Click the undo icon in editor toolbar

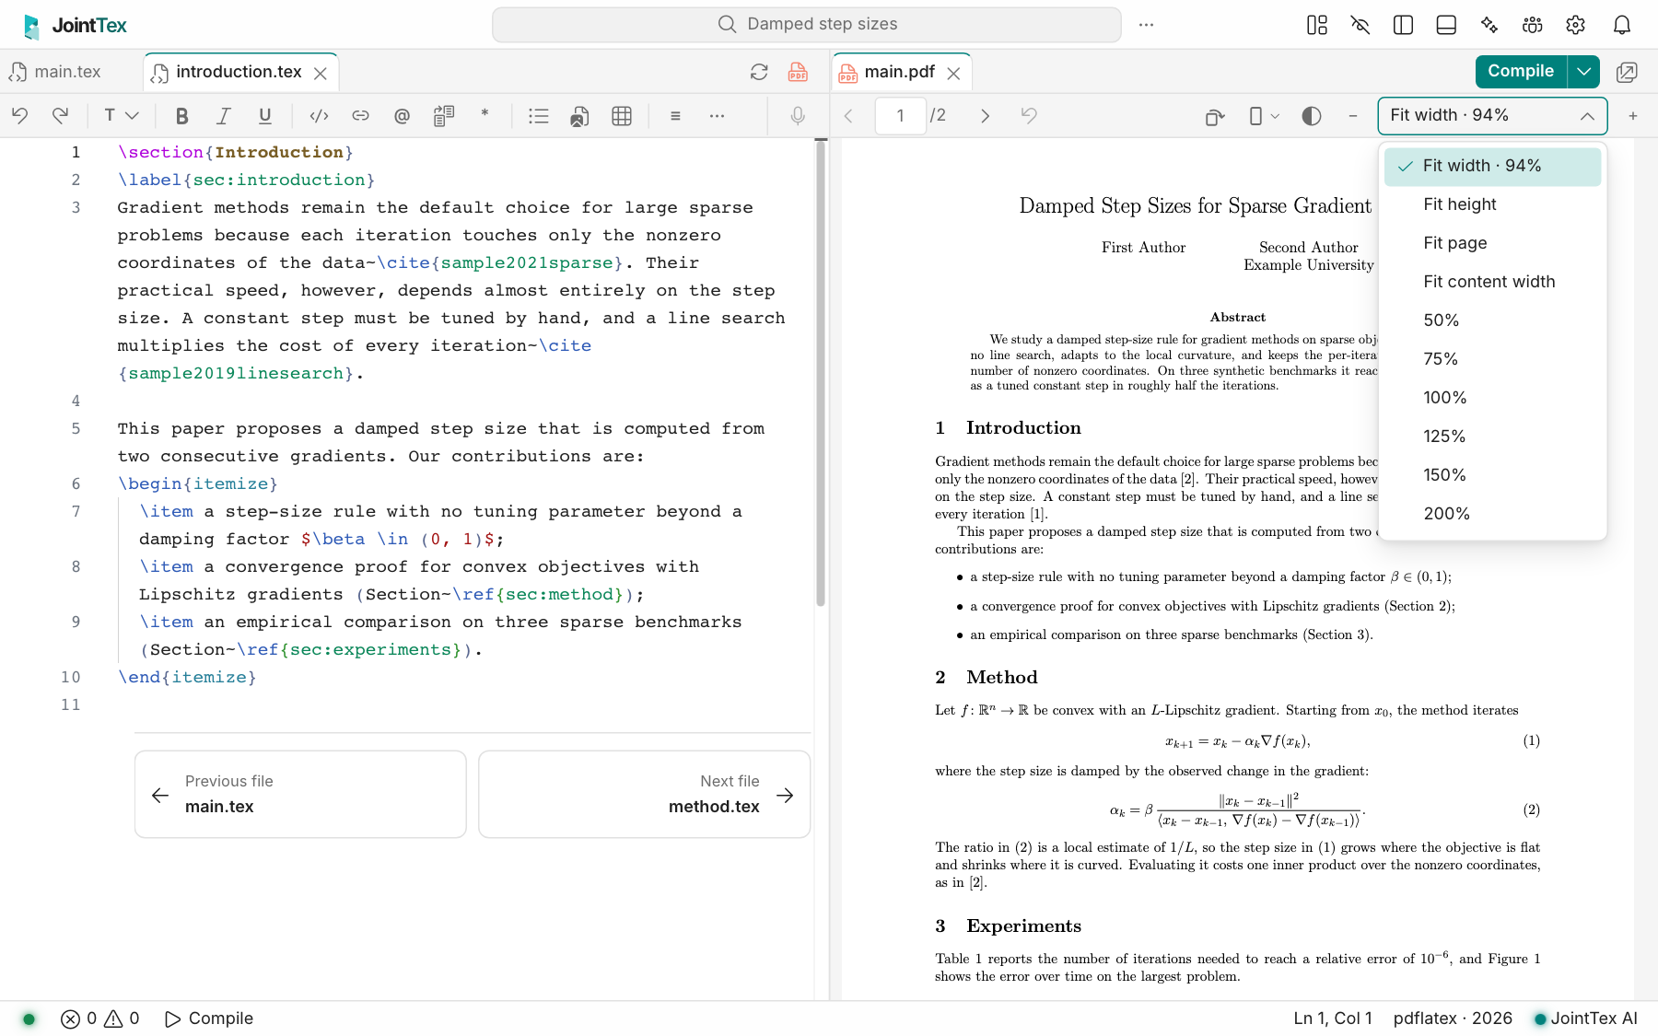(x=20, y=115)
